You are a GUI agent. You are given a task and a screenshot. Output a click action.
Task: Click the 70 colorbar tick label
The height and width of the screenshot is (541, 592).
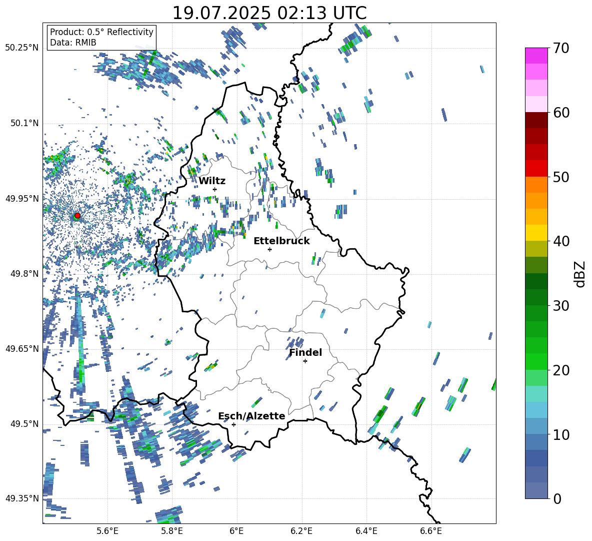(561, 48)
